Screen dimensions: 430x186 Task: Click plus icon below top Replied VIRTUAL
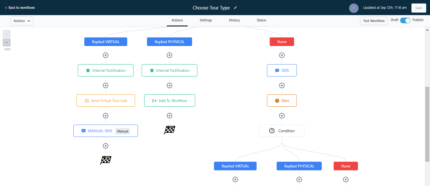[x=106, y=55]
